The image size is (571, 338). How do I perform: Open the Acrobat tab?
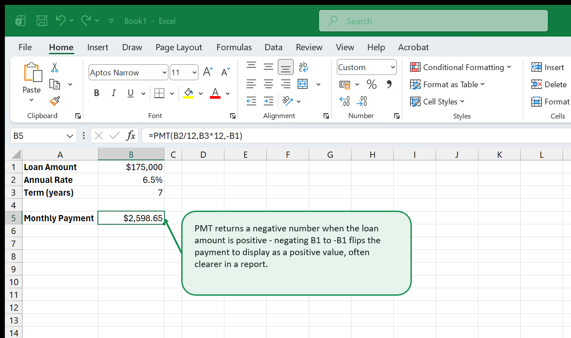[414, 47]
